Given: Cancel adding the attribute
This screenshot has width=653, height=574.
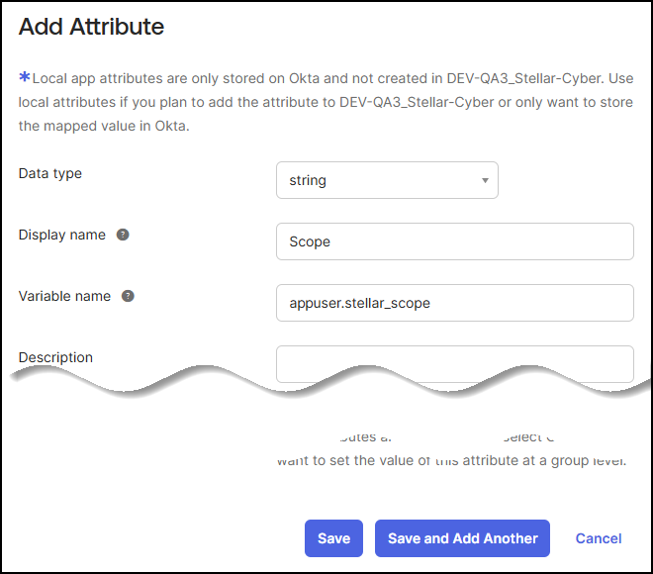Looking at the screenshot, I should coord(599,538).
